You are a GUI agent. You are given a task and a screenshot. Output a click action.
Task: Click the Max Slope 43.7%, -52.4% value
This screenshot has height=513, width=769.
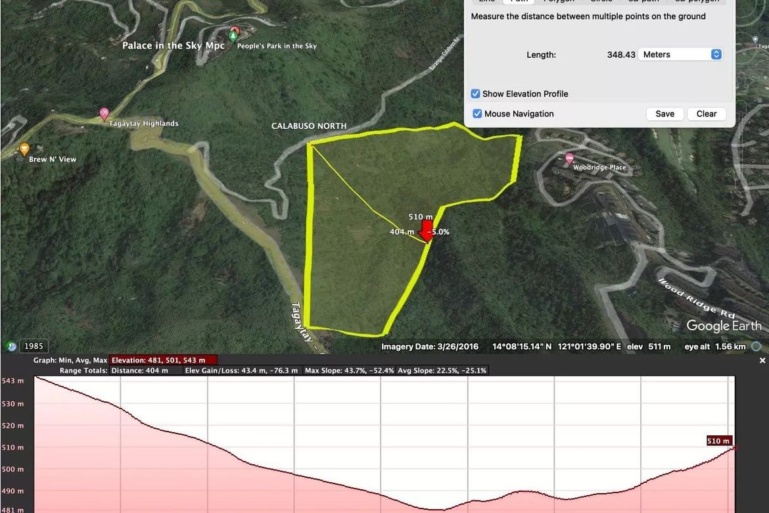tap(349, 371)
